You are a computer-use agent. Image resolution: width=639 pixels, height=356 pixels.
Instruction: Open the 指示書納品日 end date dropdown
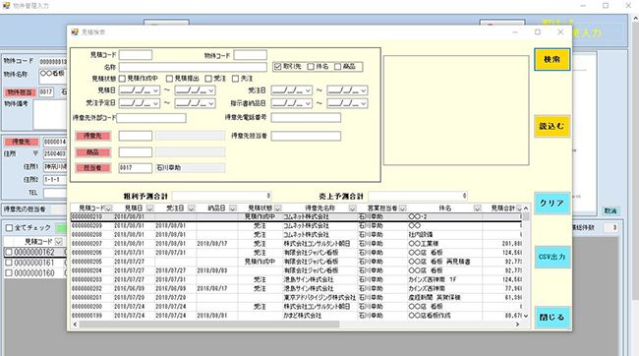pos(364,103)
